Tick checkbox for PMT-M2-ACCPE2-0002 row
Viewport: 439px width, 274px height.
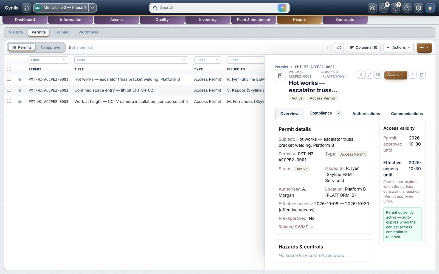[x=9, y=90]
